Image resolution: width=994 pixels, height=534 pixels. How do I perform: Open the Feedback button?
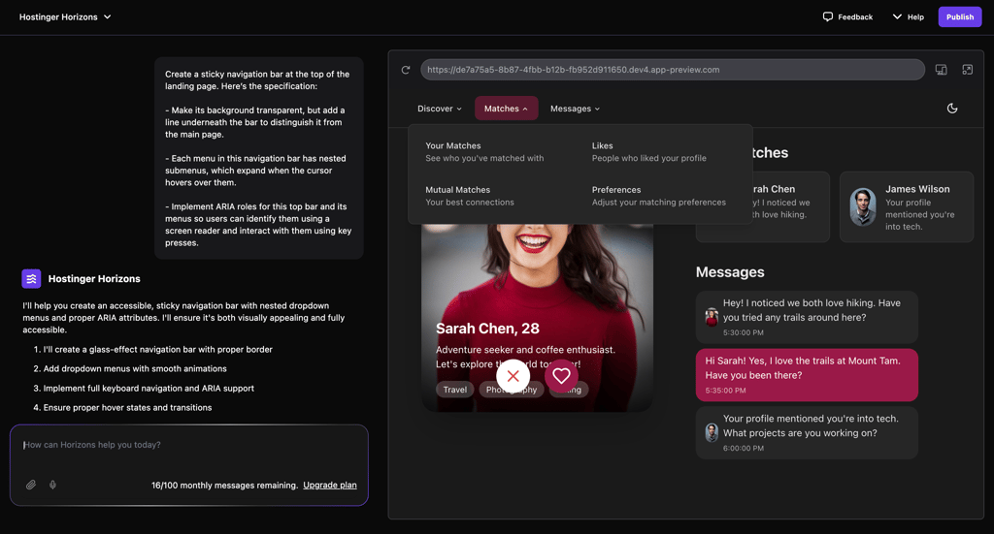(x=847, y=17)
